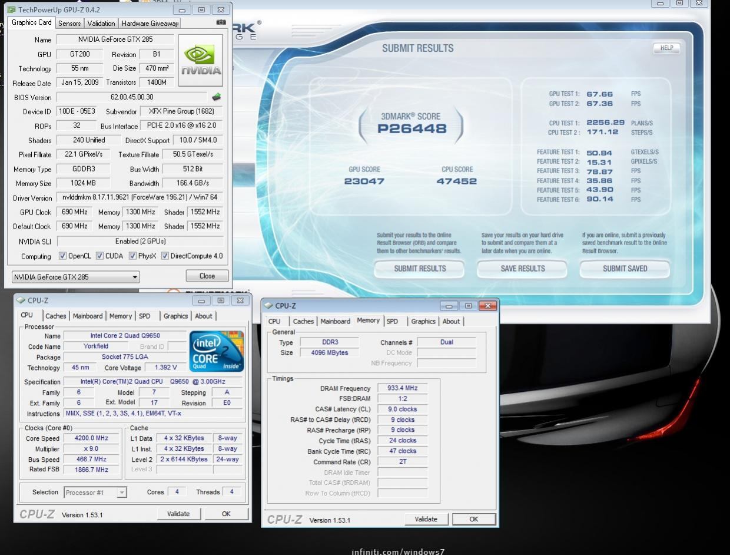The width and height of the screenshot is (730, 555).
Task: Click the NVIDIA logo in GPU-Z
Action: coord(201,61)
